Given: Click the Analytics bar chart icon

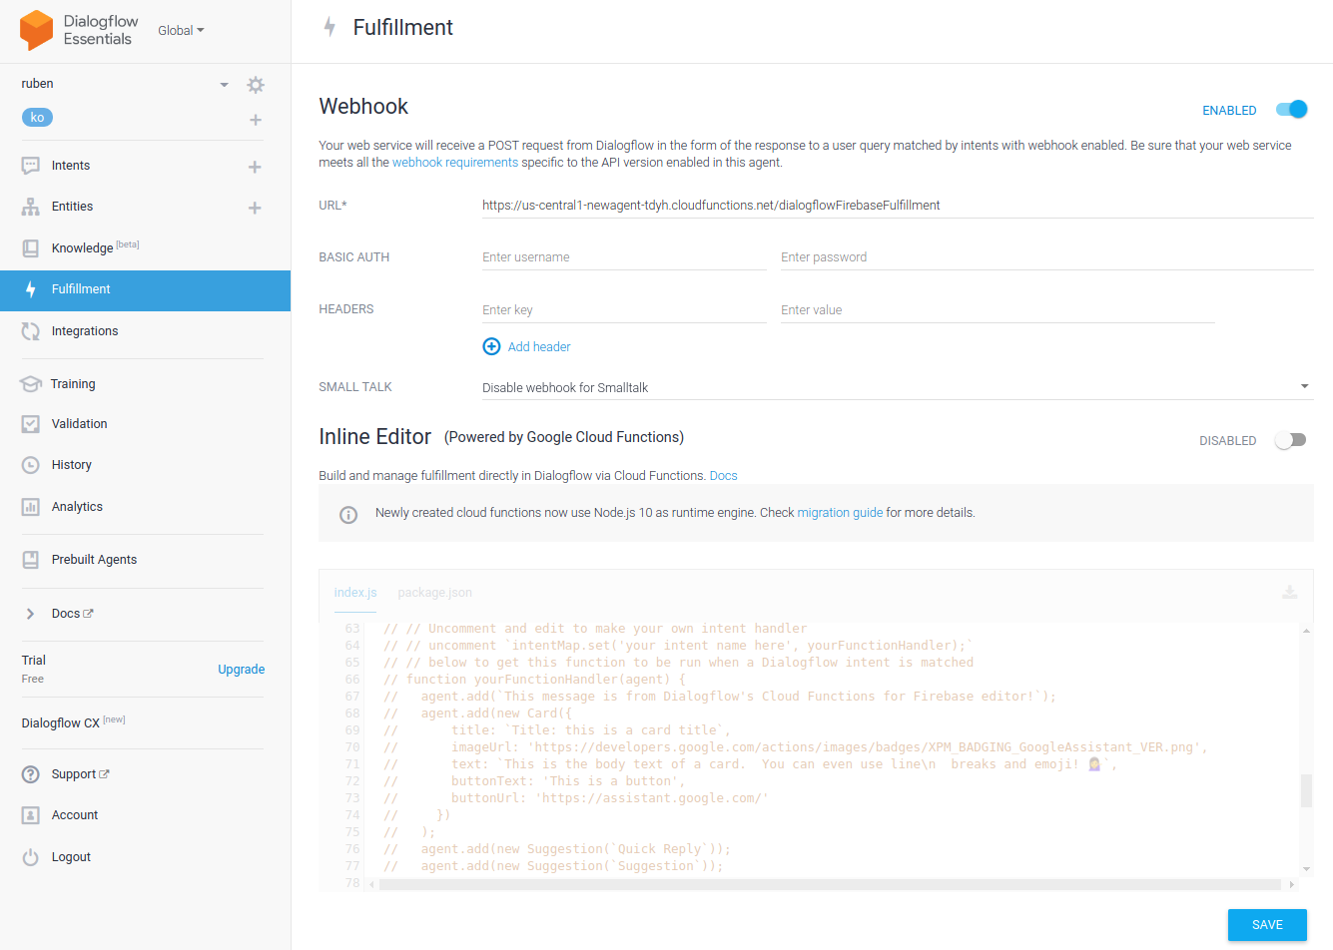Looking at the screenshot, I should (x=31, y=507).
